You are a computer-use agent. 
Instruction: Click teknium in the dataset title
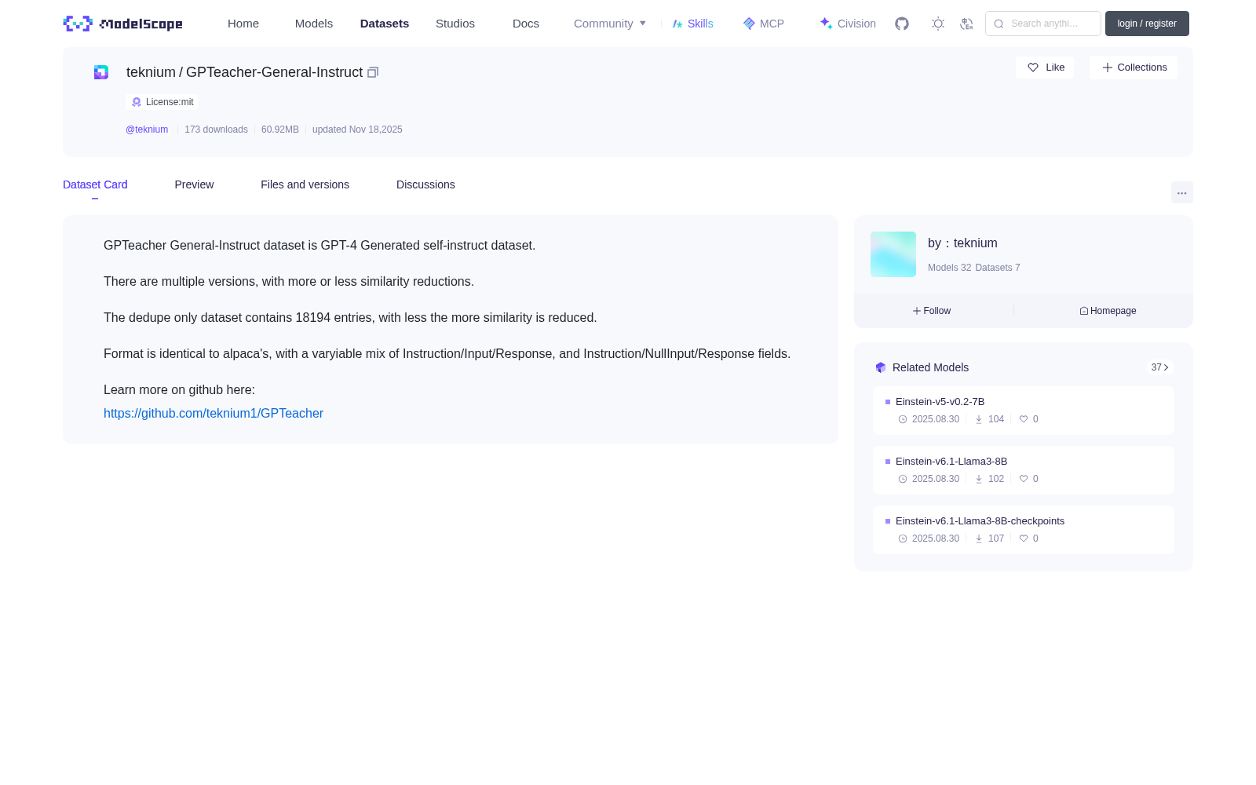click(x=151, y=72)
